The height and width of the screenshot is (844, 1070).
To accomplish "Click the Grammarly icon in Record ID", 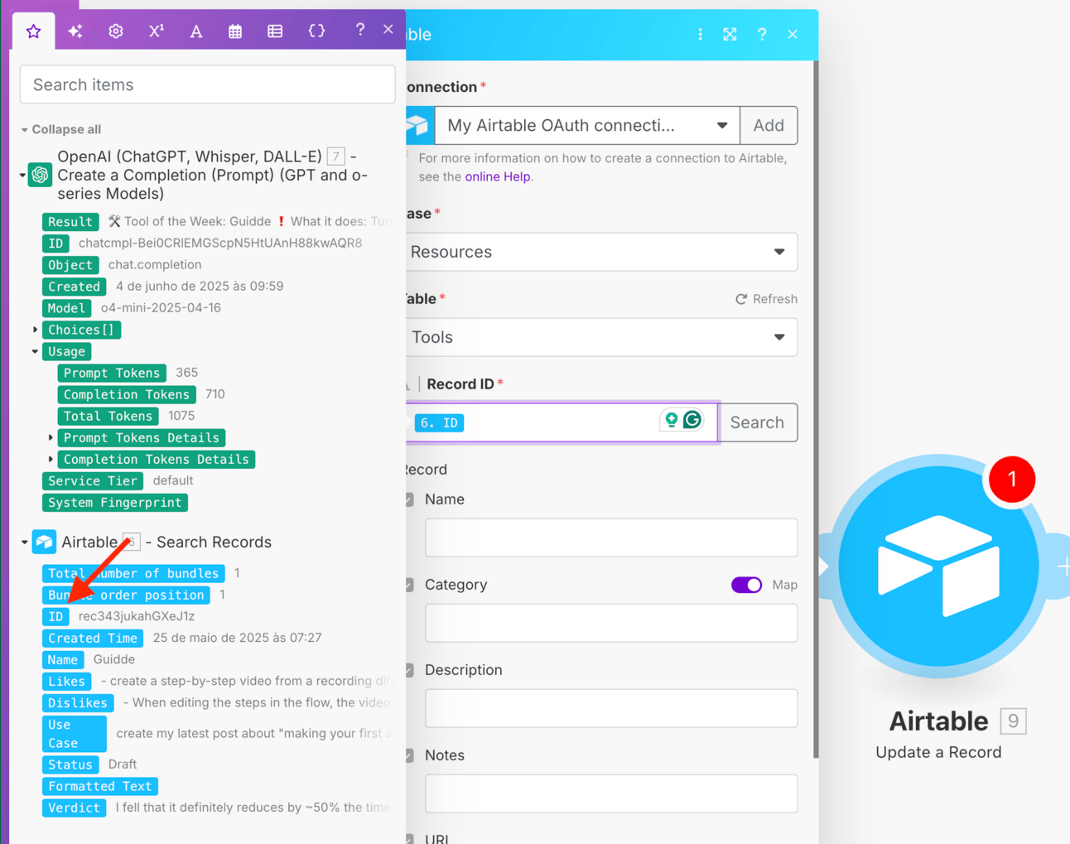I will 692,420.
